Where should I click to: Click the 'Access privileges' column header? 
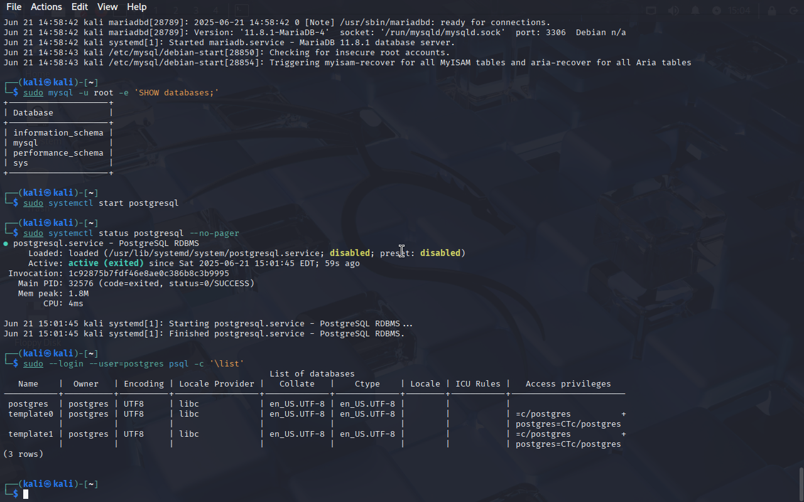[568, 384]
